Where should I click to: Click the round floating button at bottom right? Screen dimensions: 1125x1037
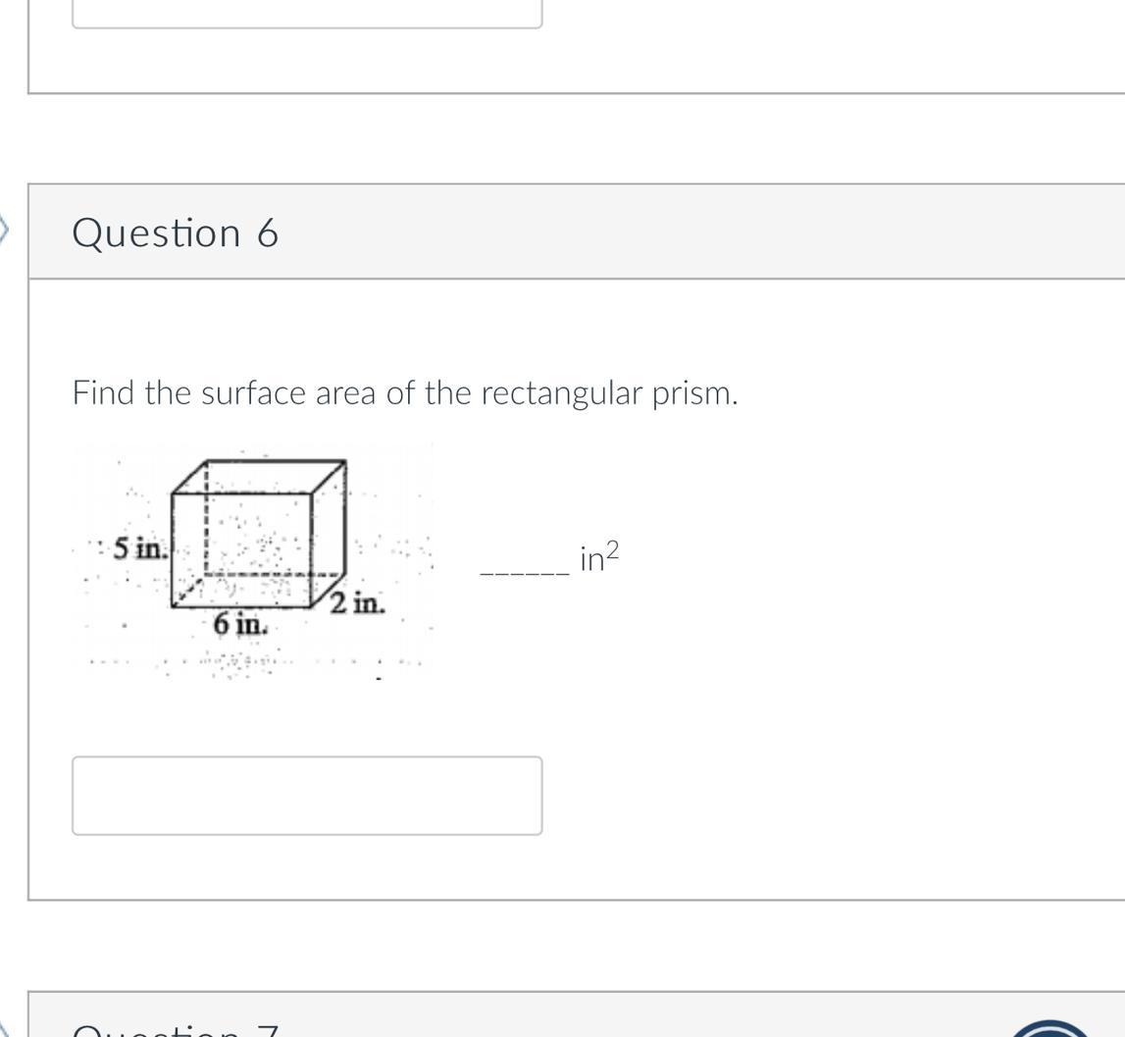pos(1050,1027)
